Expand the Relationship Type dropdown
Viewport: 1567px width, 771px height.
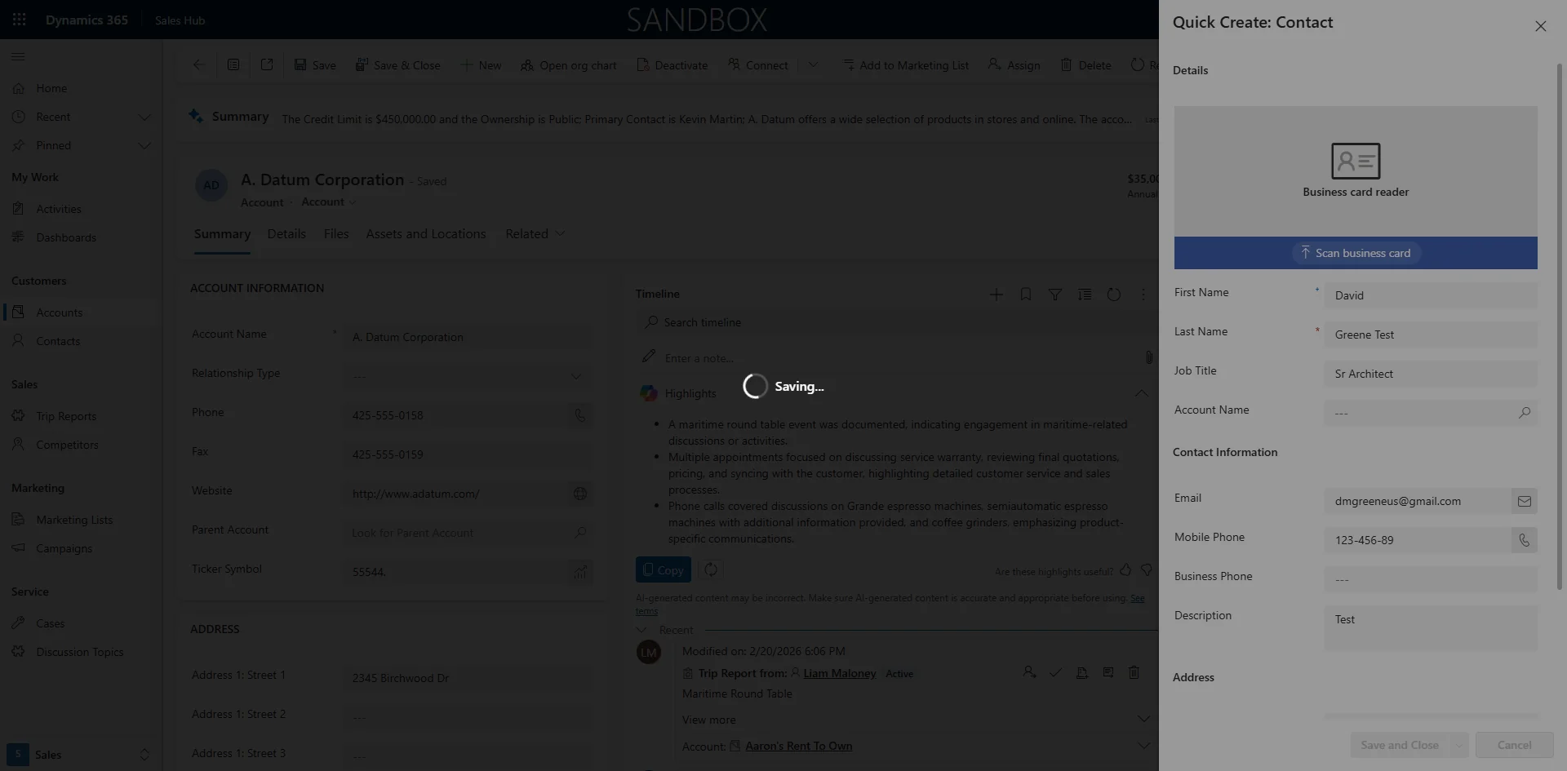575,376
